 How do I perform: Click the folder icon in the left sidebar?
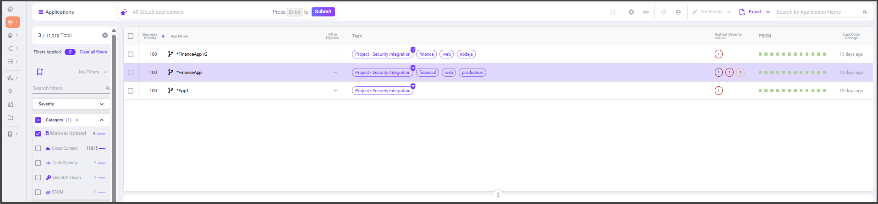pos(10,118)
